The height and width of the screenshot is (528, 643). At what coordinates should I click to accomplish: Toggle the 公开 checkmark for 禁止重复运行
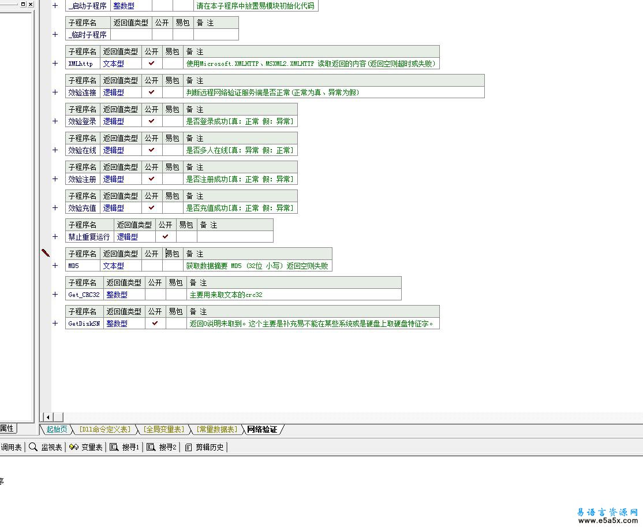166,237
